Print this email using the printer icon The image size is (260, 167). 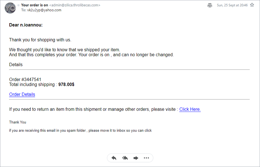(210, 5)
